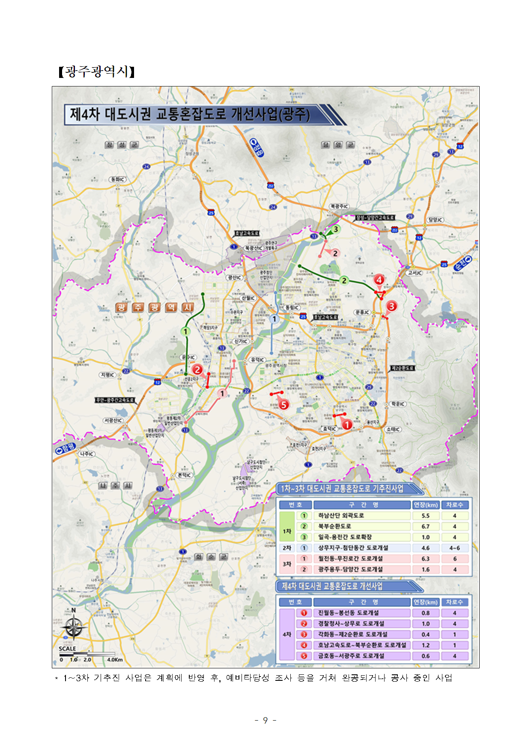The width and height of the screenshot is (531, 751).
Task: Click red marker 5 on the map
Action: coord(283,405)
